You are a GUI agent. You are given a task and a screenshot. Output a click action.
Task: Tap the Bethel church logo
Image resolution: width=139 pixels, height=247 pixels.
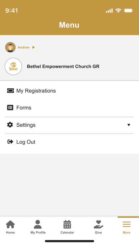[13, 66]
